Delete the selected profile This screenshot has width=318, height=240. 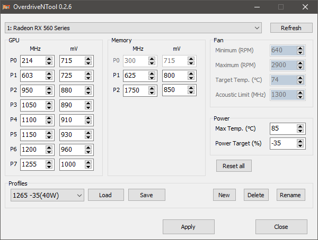pyautogui.click(x=256, y=195)
